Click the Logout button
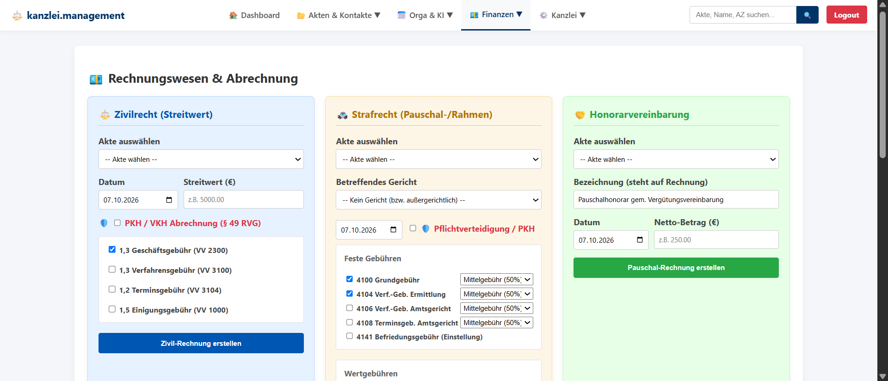888x381 pixels. tap(846, 15)
